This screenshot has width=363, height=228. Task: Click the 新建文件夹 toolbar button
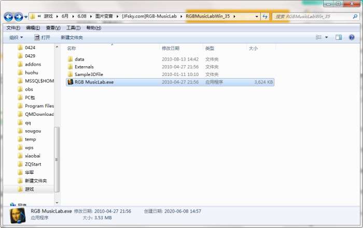[x=72, y=37]
